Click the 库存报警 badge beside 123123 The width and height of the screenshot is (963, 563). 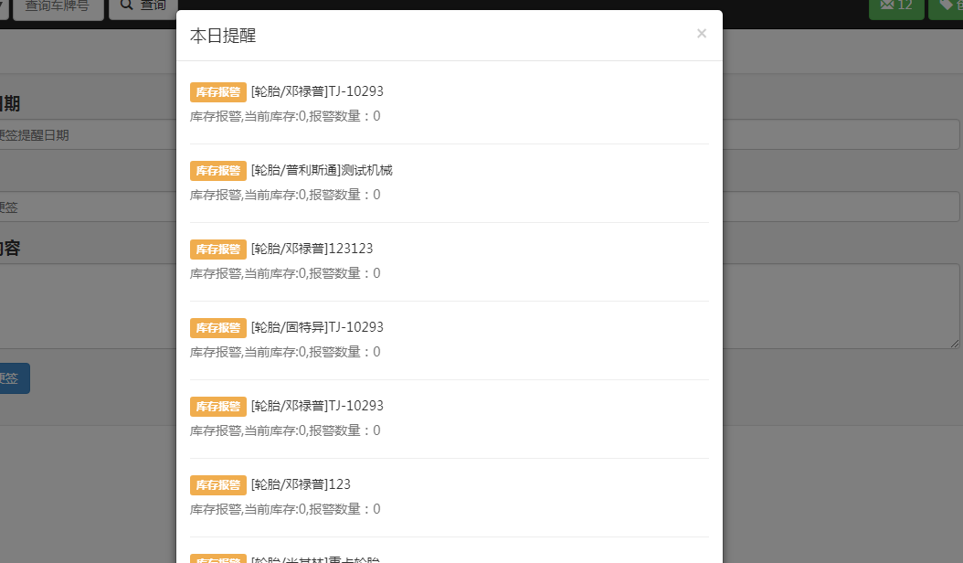tap(217, 249)
